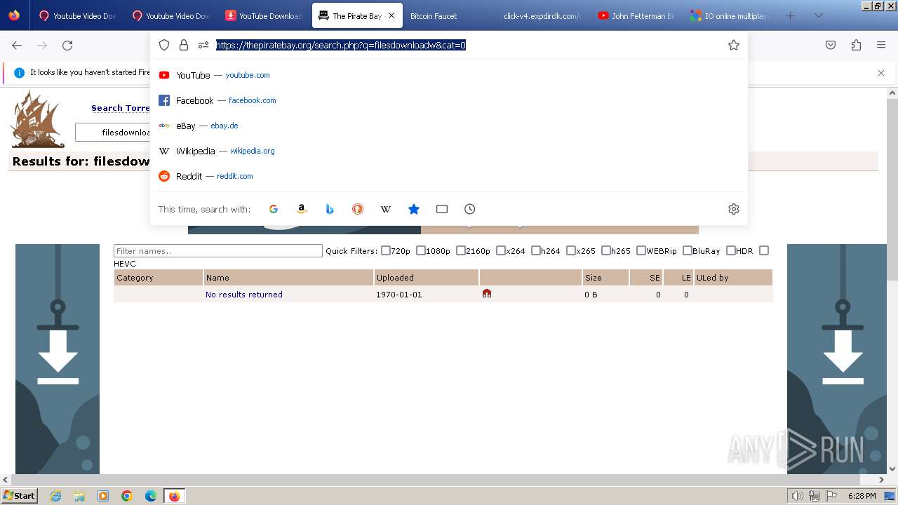This screenshot has width=898, height=505.
Task: Search with DuckDuckGo this time
Action: tap(358, 209)
